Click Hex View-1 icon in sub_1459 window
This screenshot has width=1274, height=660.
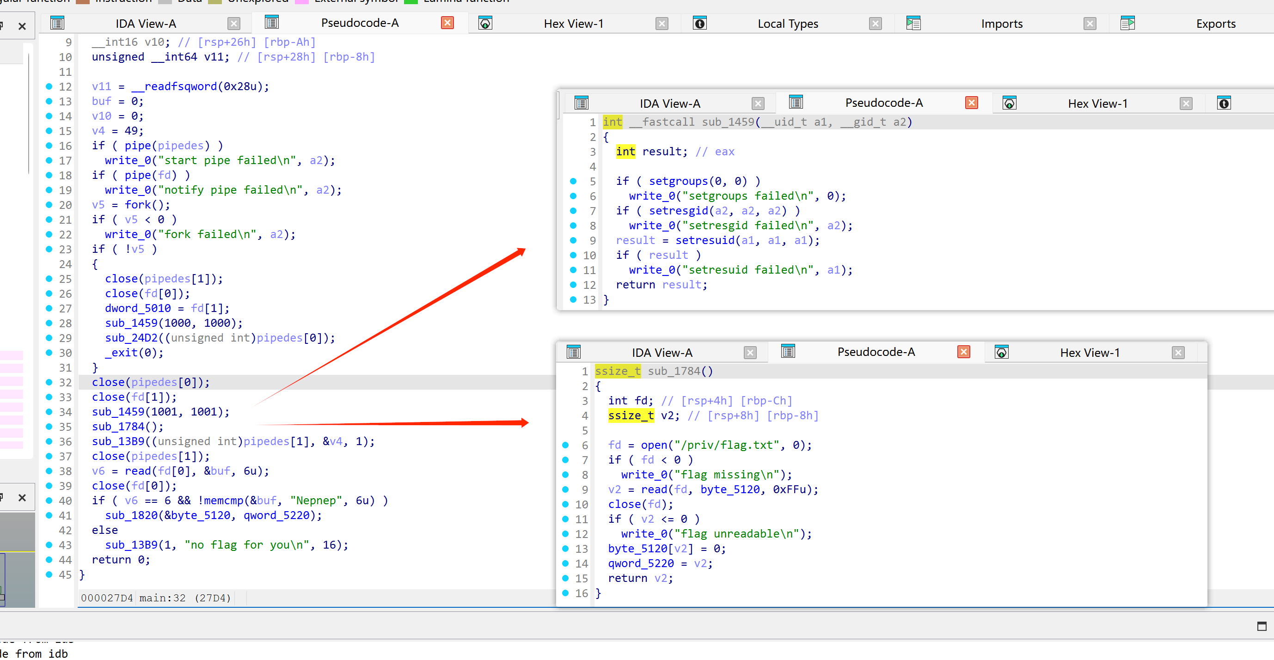click(1009, 103)
